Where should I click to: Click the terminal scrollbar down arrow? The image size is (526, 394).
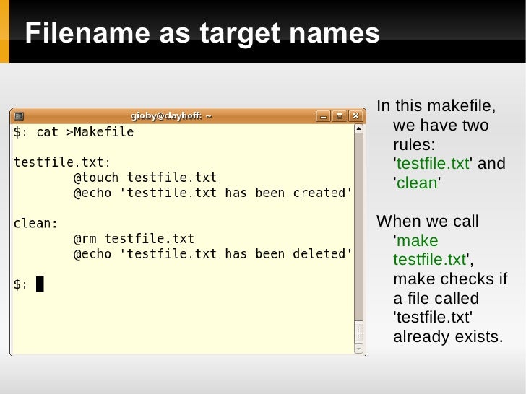[x=358, y=349]
